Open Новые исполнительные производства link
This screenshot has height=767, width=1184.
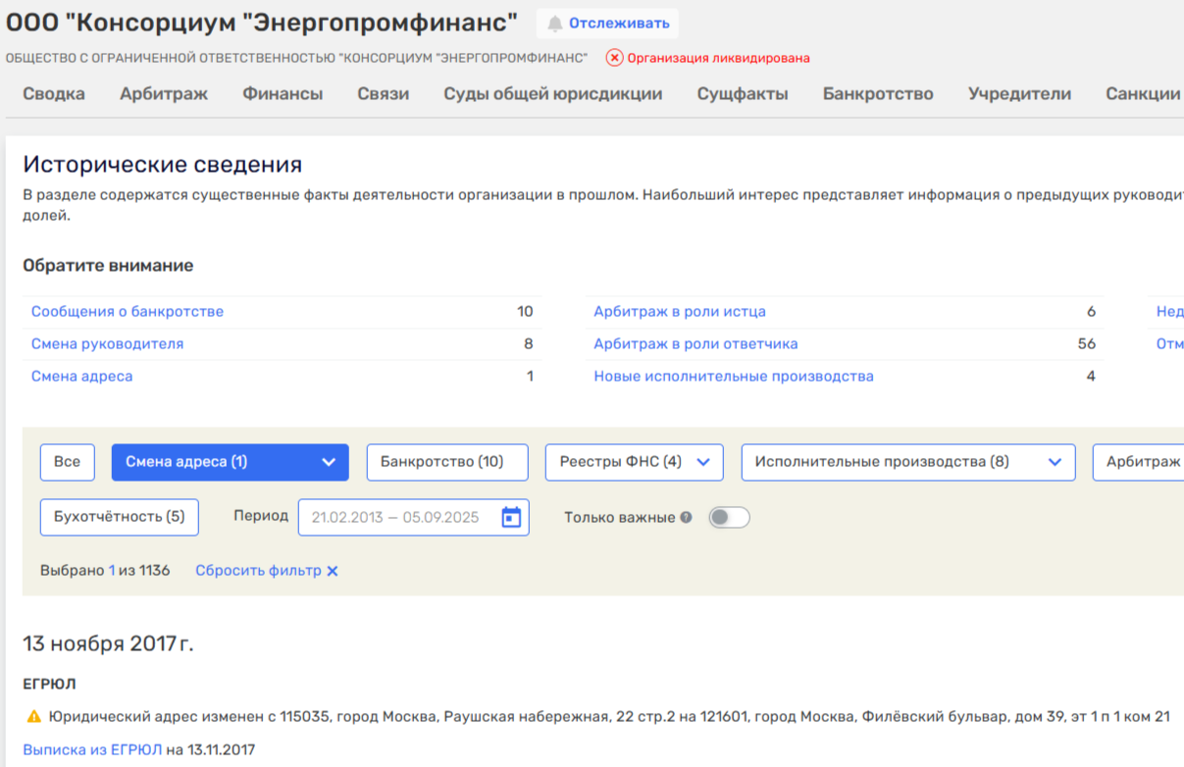[734, 377]
